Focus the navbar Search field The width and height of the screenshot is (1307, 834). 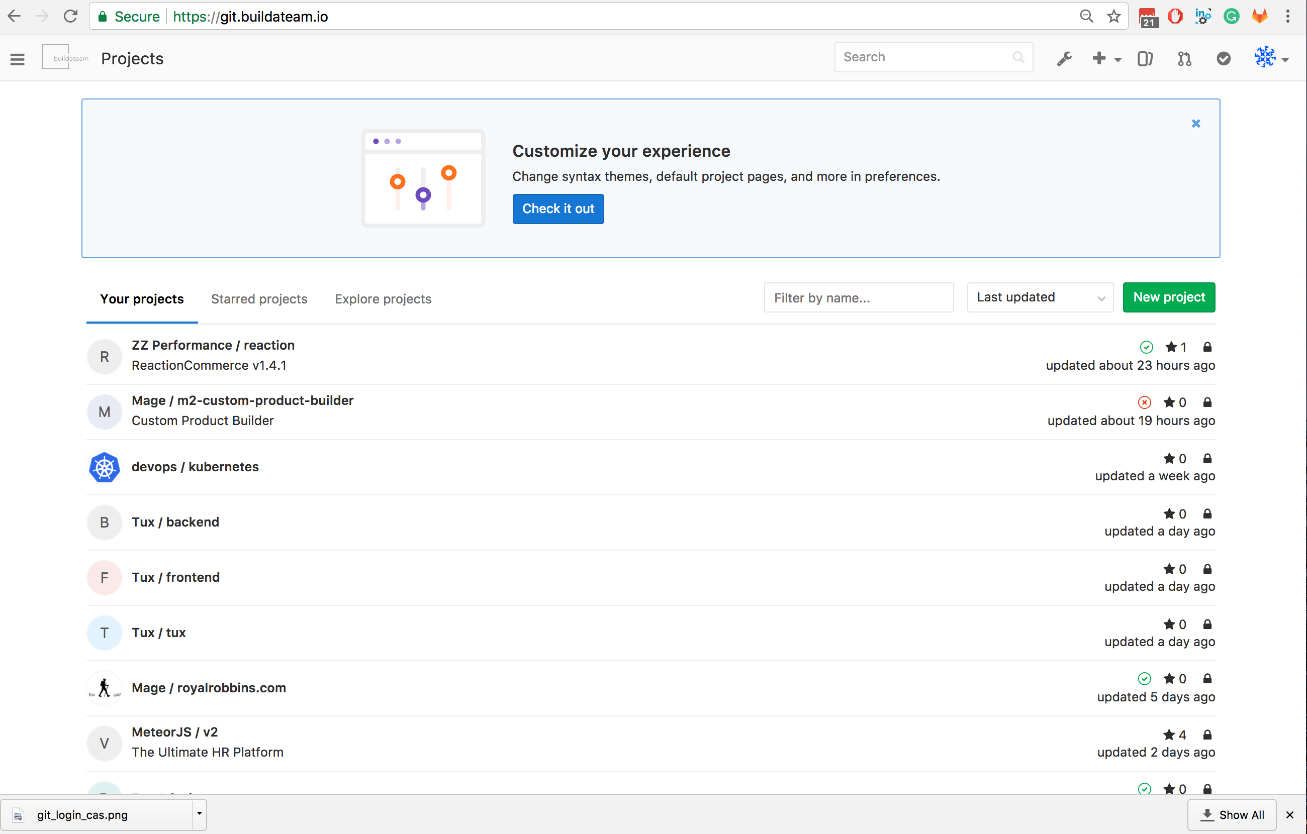click(x=933, y=57)
